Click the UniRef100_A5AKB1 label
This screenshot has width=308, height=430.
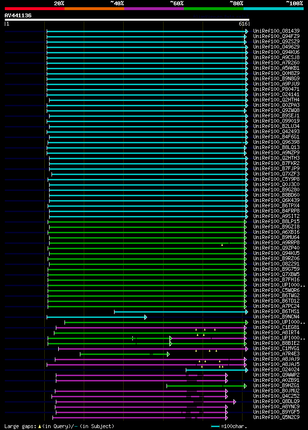(276, 68)
